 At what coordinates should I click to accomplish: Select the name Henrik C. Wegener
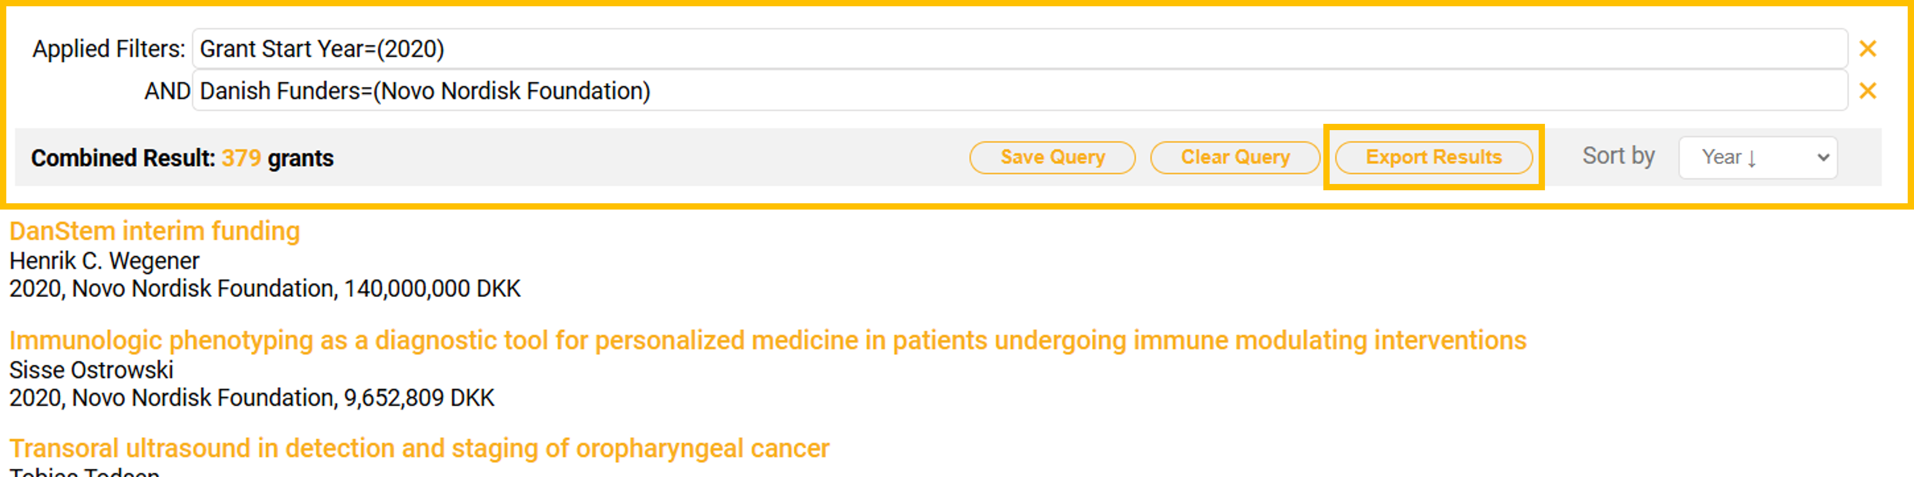click(104, 261)
